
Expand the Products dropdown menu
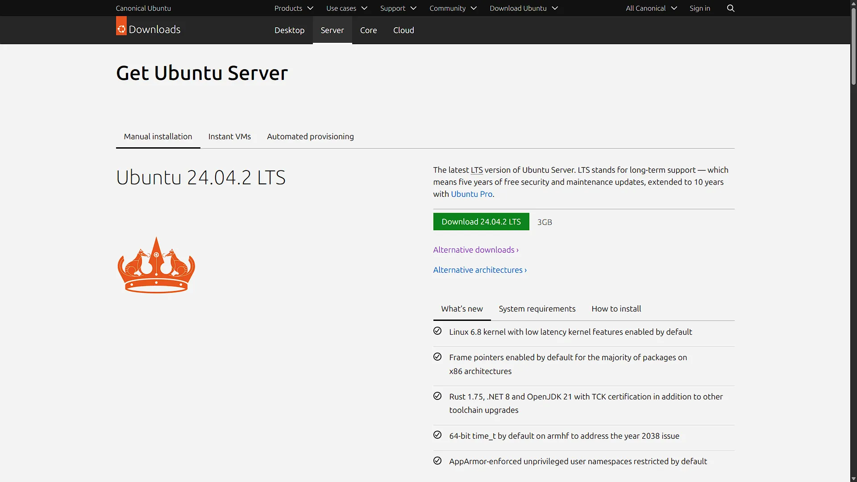pos(294,8)
